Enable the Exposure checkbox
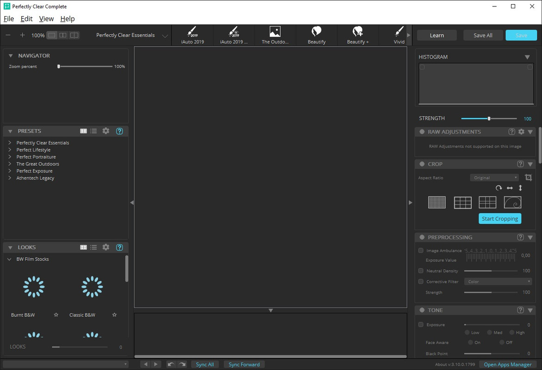542x370 pixels. (421, 324)
